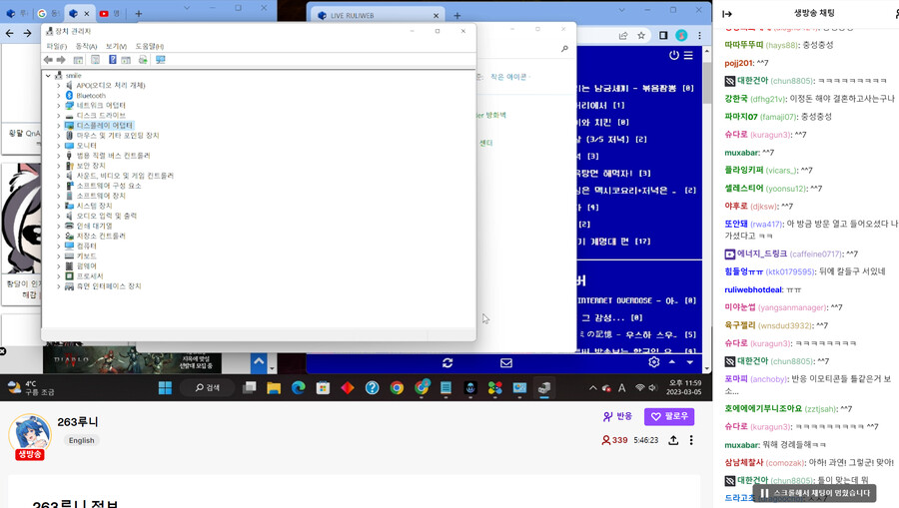Collapse the live chat panel arrow icon
Screen dimensions: 899x508
point(727,14)
